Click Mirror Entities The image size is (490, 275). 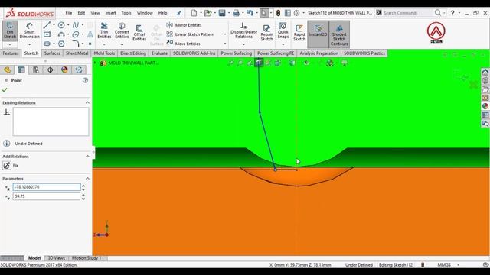pos(184,25)
